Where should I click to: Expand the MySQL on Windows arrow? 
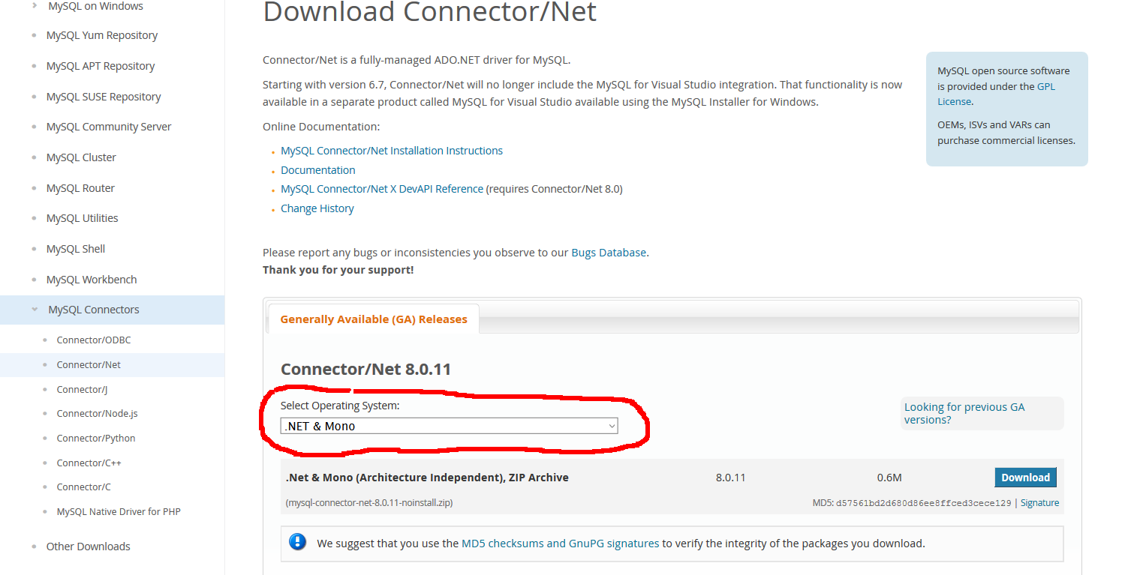tap(35, 5)
